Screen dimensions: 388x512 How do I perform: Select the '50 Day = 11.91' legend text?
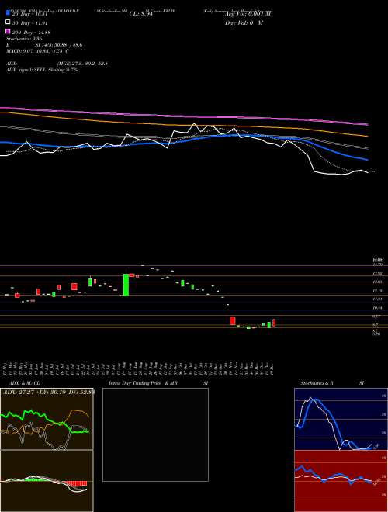coord(32,23)
